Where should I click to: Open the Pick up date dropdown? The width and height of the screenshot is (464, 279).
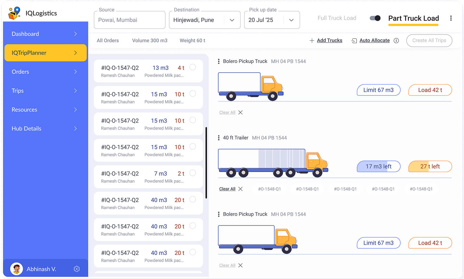(291, 20)
